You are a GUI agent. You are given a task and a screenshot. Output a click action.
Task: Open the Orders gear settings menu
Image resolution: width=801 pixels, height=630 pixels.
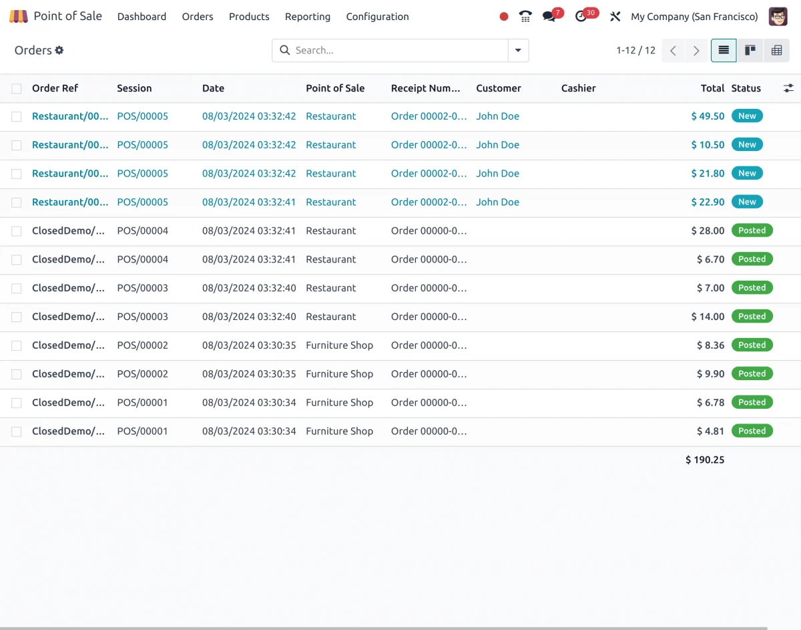(x=59, y=50)
